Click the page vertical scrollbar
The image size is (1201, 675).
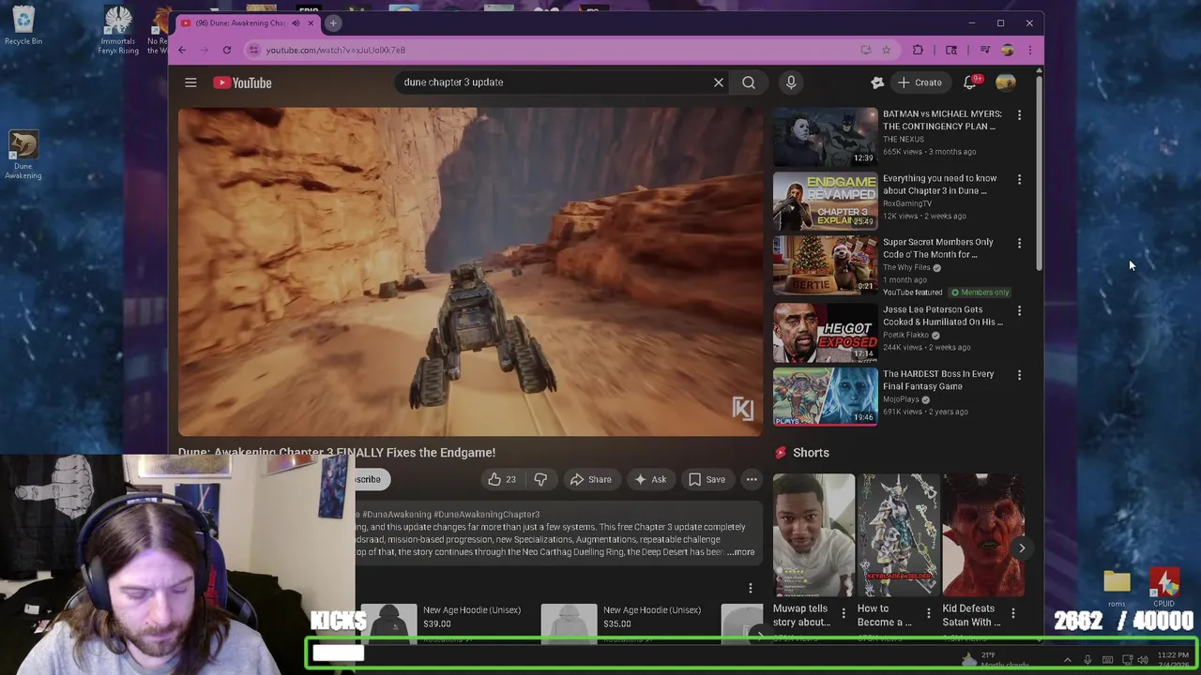(x=1039, y=173)
